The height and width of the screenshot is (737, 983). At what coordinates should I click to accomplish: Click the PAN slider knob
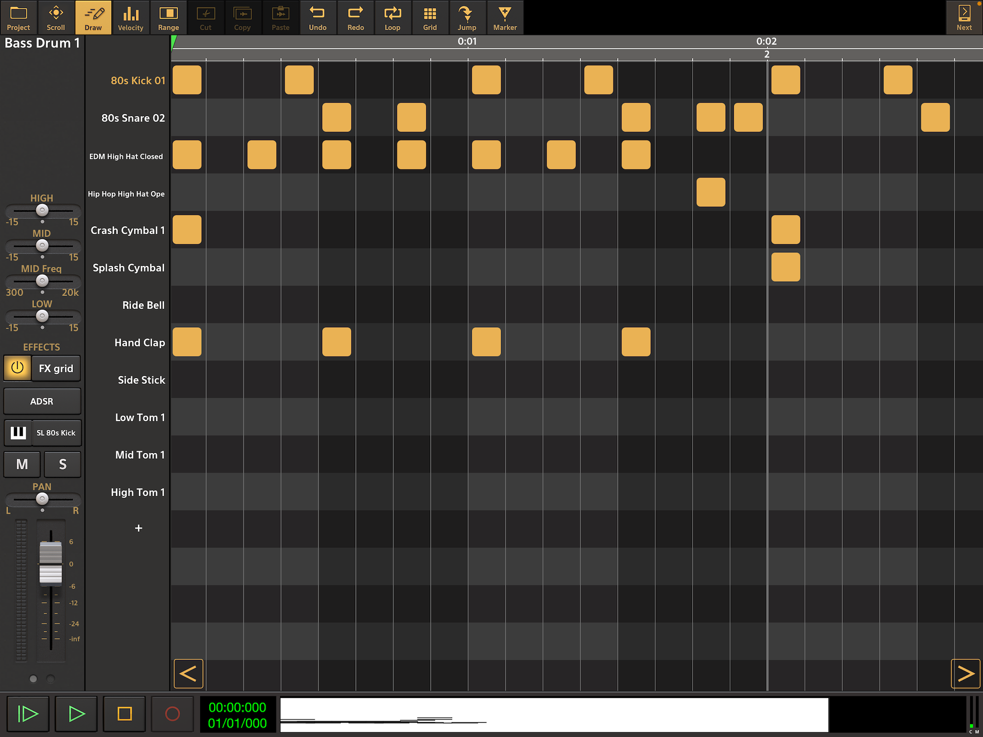point(42,499)
